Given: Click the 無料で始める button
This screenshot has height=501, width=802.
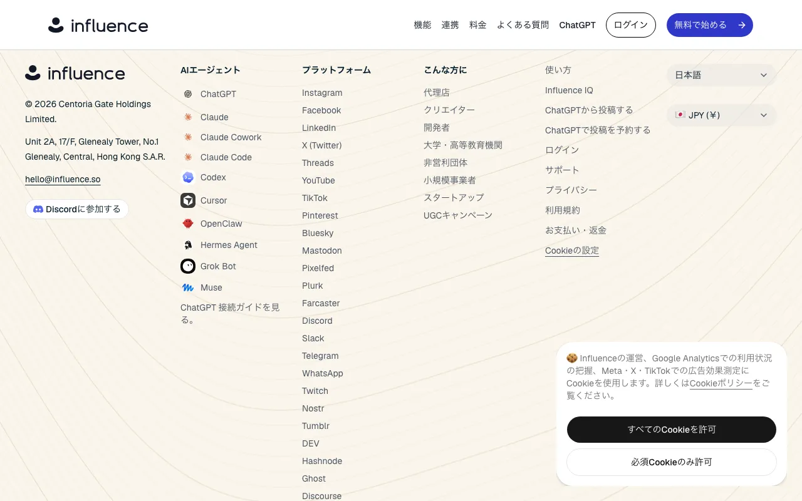Looking at the screenshot, I should [x=710, y=25].
